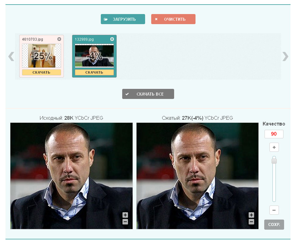The width and height of the screenshot is (296, 244).
Task: Download 4610703.jpg with its СКАЧАТЬ button
Action: (x=42, y=72)
